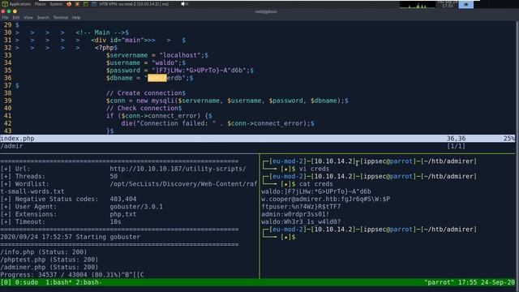The width and height of the screenshot is (519, 292).
Task: Toggle the muted volume icon
Action: tap(184, 4)
